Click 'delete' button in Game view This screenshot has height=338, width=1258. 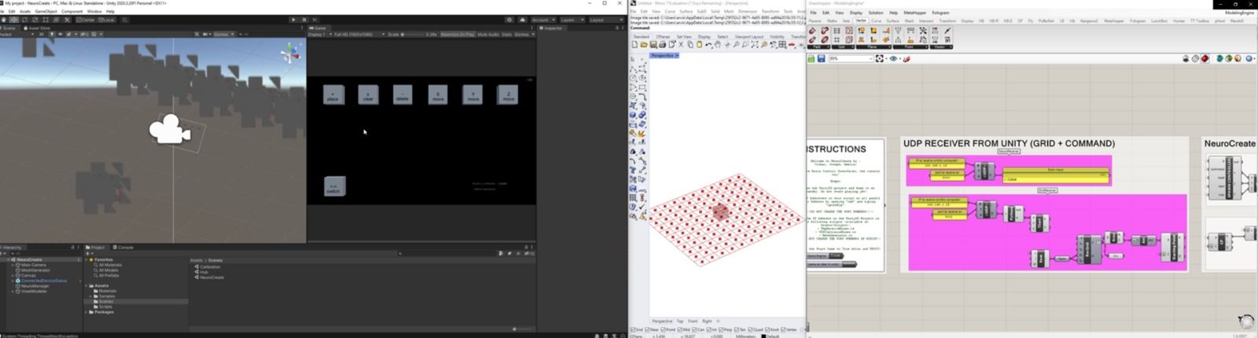403,94
